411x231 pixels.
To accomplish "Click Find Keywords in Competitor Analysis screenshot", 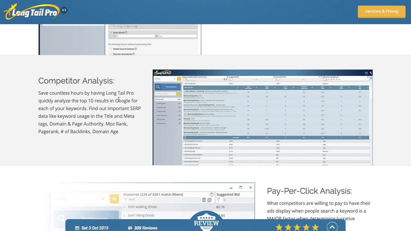I will [168, 87].
